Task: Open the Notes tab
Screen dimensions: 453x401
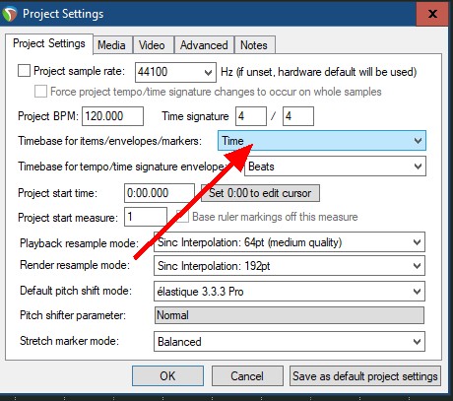Action: click(x=254, y=45)
